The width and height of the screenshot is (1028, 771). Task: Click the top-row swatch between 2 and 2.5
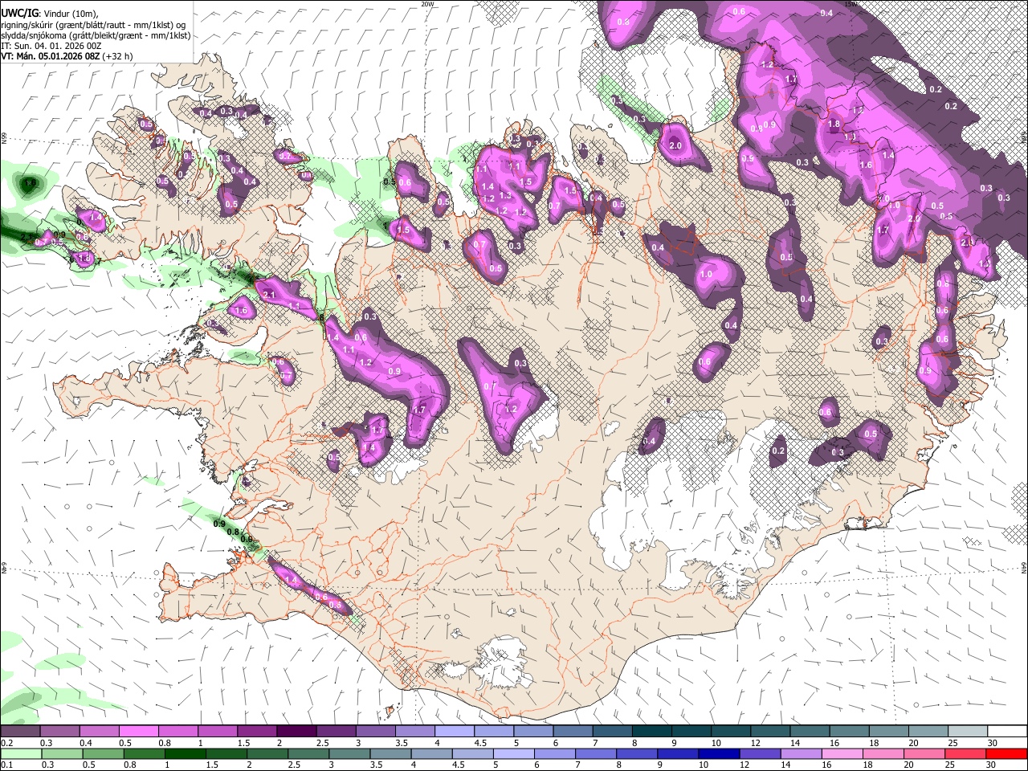pos(296,732)
